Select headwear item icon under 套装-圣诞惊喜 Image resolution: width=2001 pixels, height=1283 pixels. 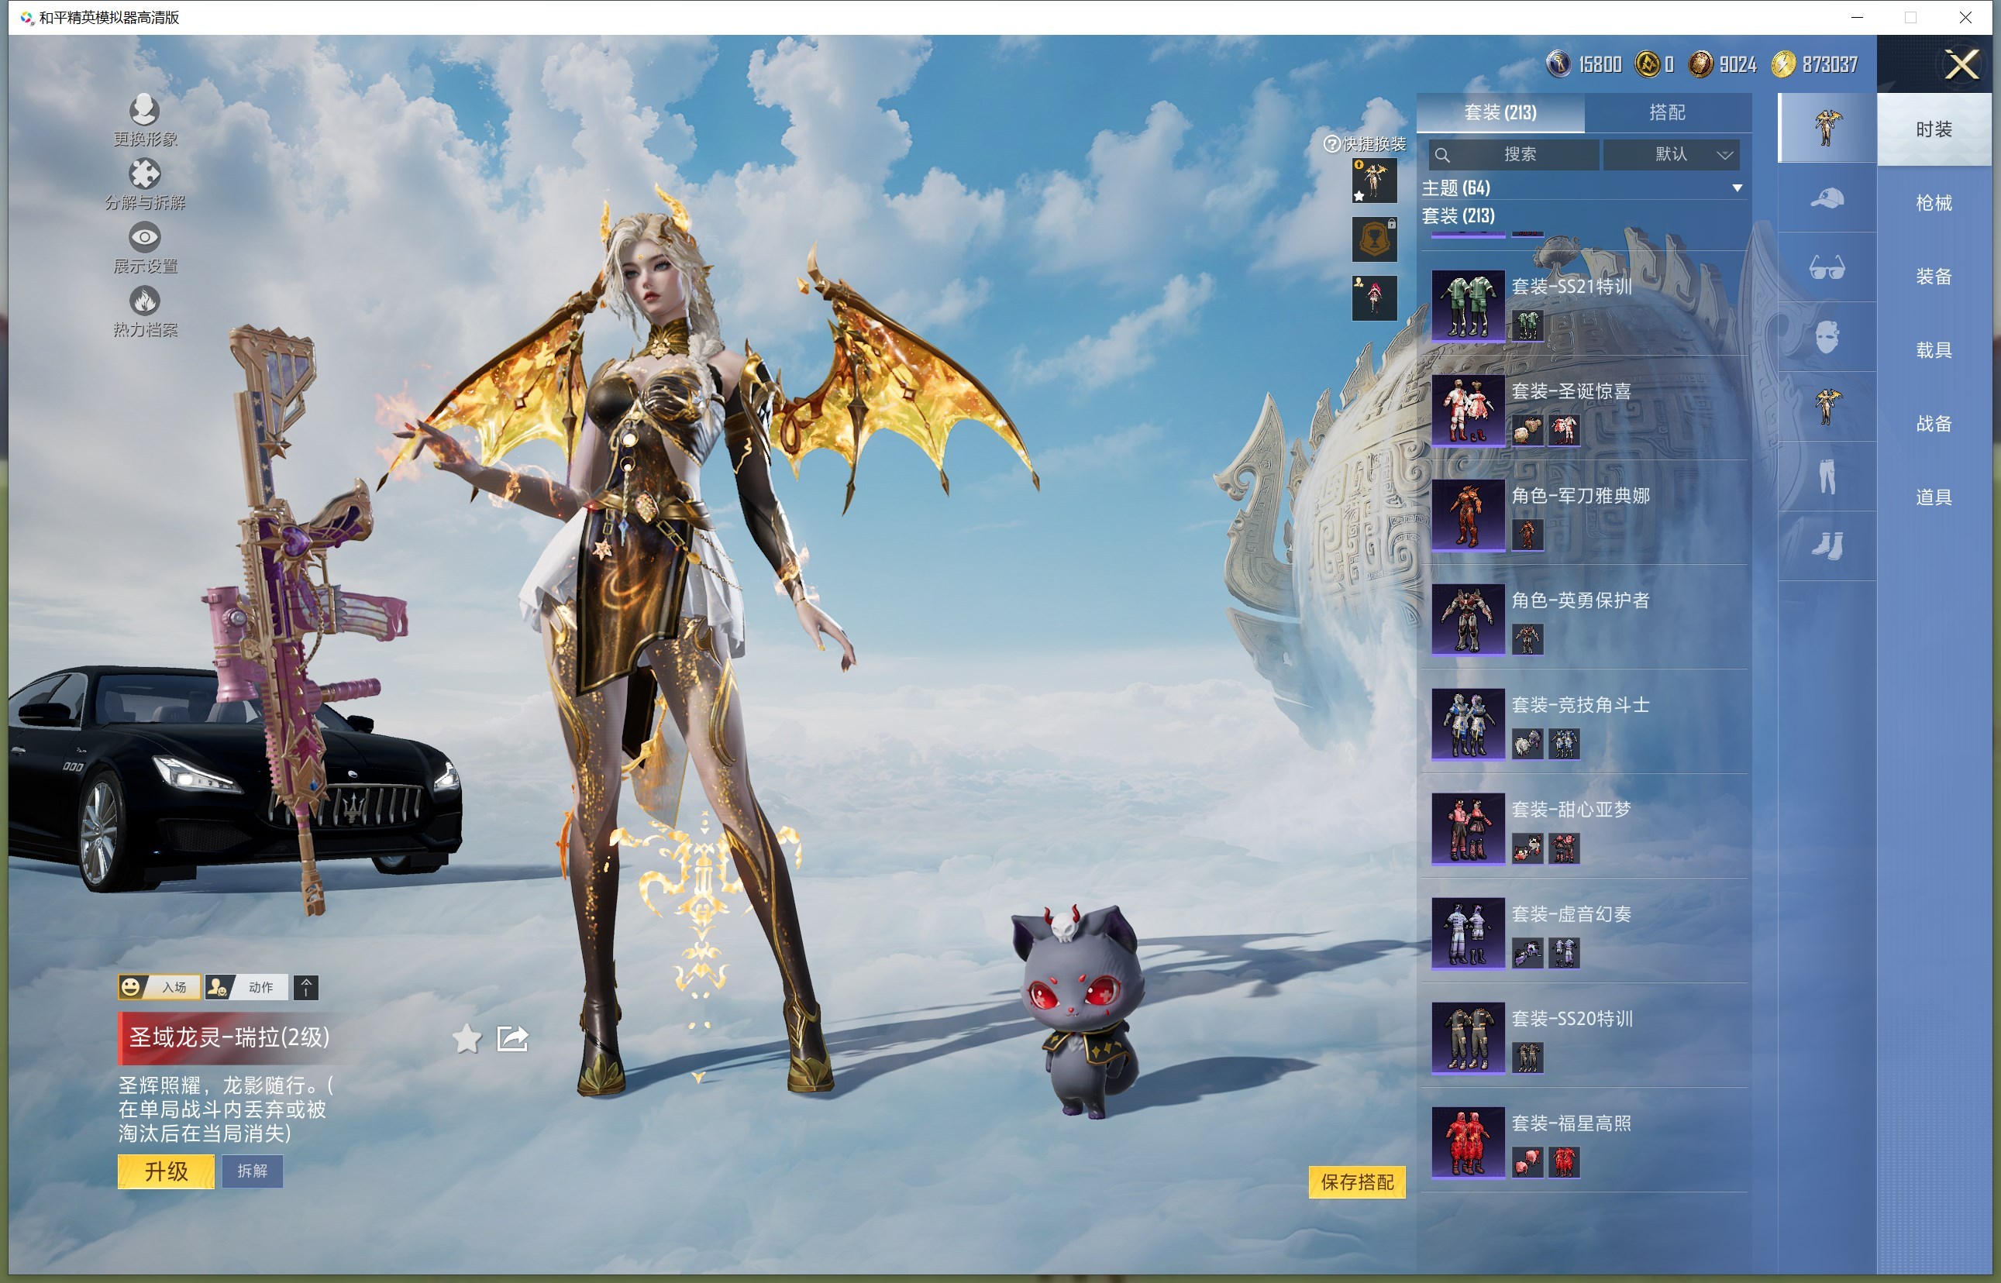pos(1527,430)
